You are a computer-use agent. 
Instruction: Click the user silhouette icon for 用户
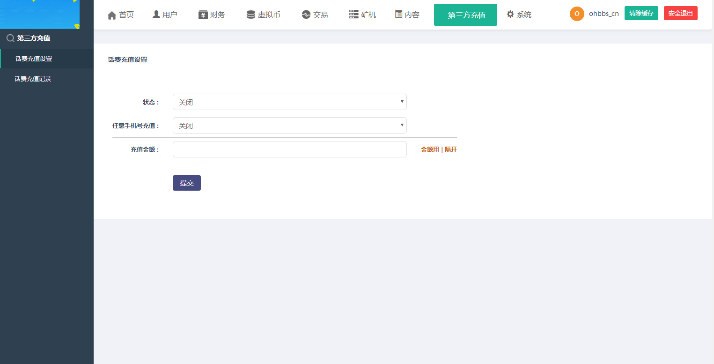(156, 15)
